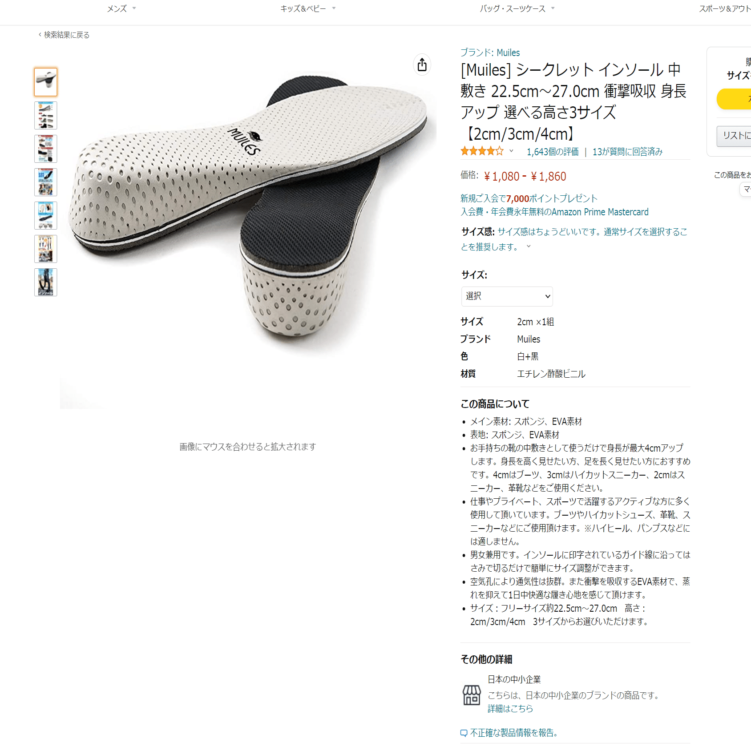
Task: Open the キッズ&ベビー navigation menu
Action: coord(308,8)
